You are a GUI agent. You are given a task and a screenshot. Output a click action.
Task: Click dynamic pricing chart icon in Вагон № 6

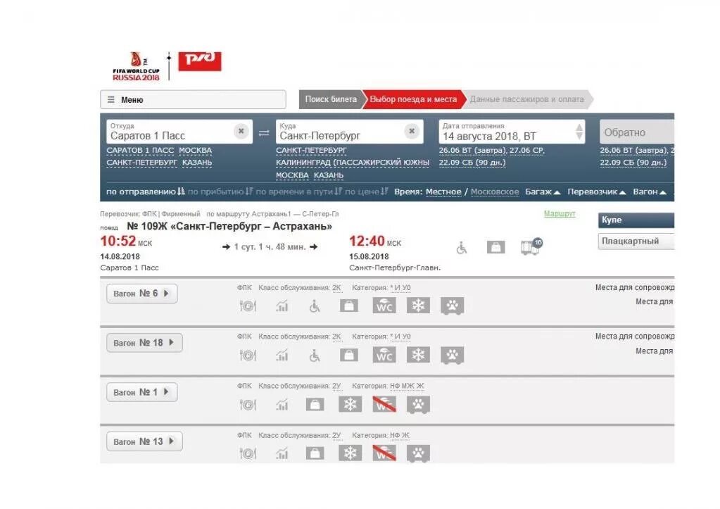(282, 306)
